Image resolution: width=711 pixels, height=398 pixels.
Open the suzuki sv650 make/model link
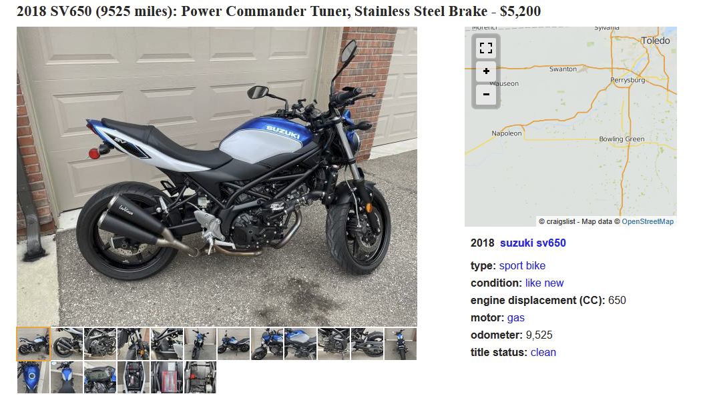click(533, 243)
